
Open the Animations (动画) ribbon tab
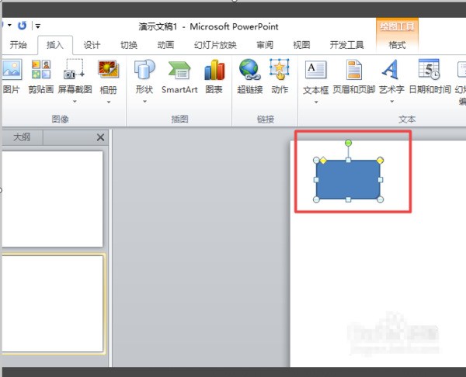click(x=165, y=45)
